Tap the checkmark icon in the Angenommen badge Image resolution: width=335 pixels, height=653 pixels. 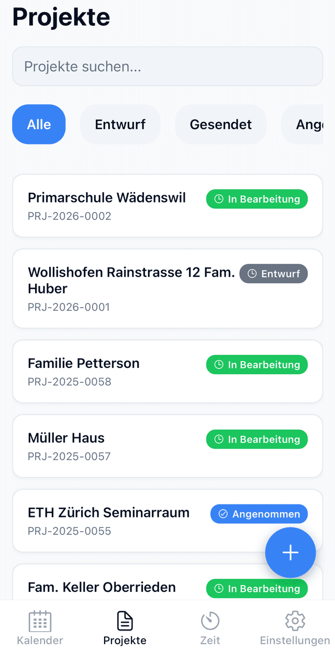tap(222, 514)
